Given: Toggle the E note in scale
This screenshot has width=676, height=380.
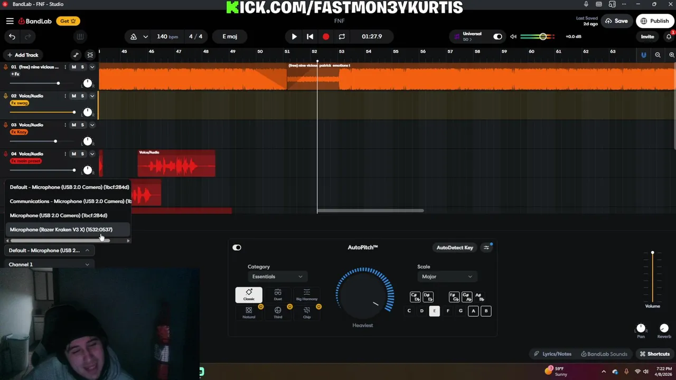Looking at the screenshot, I should tap(435, 311).
